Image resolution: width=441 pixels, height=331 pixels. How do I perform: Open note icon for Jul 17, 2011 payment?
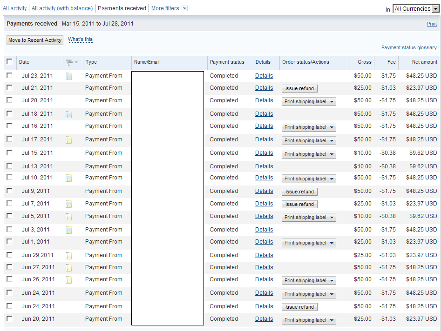click(x=68, y=140)
